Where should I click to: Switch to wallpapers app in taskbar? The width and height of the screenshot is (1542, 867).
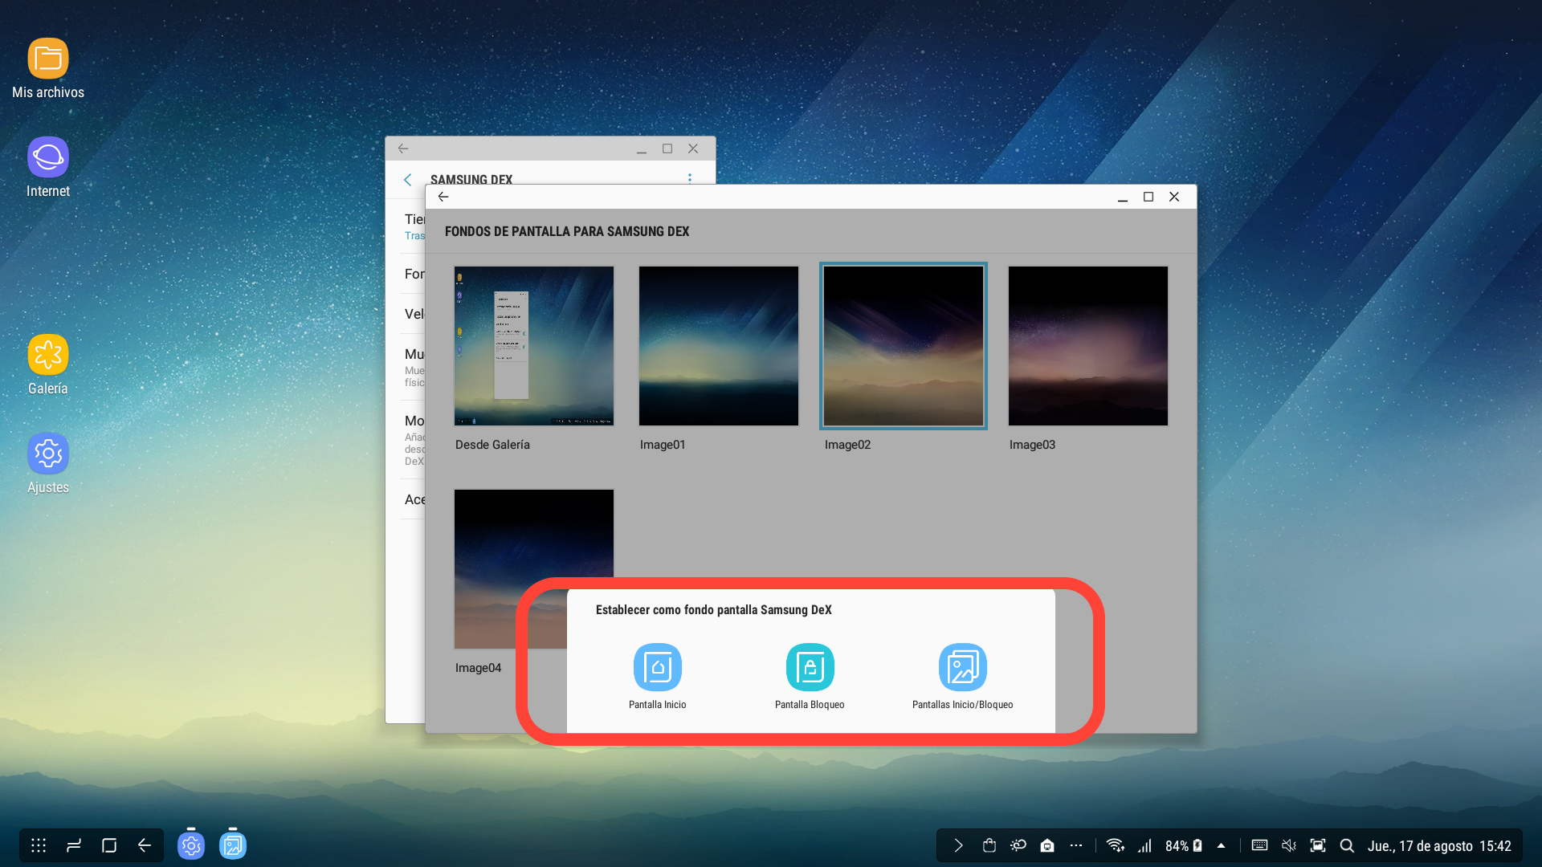[233, 845]
